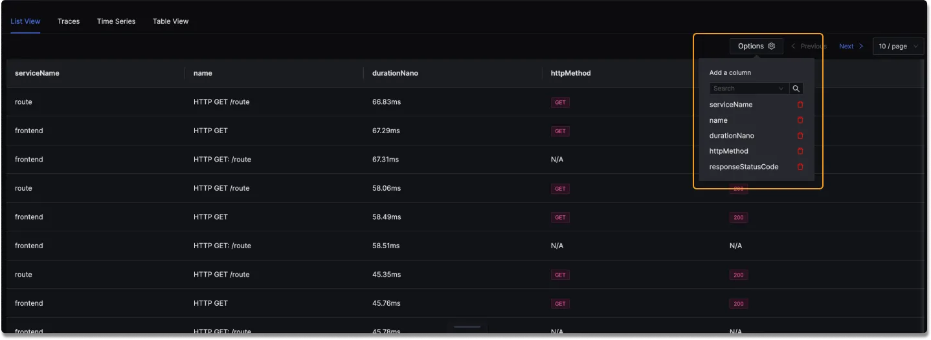931x340 pixels.
Task: Click frontend service in 67.29ms row
Action: coord(29,131)
